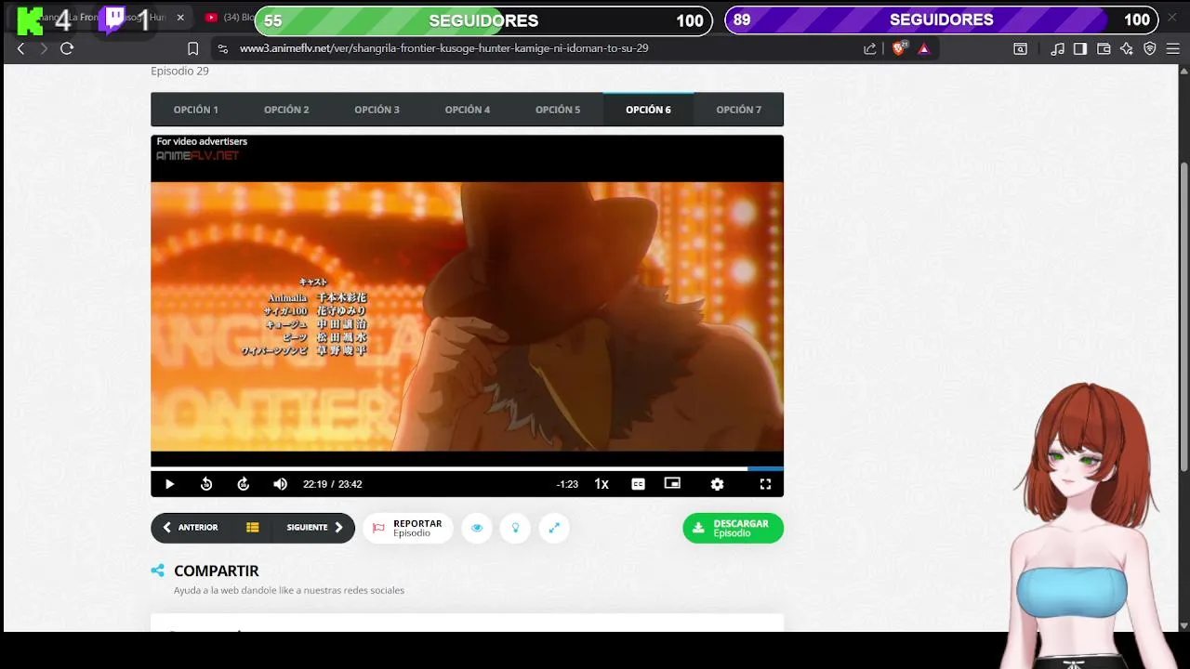Image resolution: width=1190 pixels, height=669 pixels.
Task: Click the share icon in the address bar
Action: [x=870, y=48]
